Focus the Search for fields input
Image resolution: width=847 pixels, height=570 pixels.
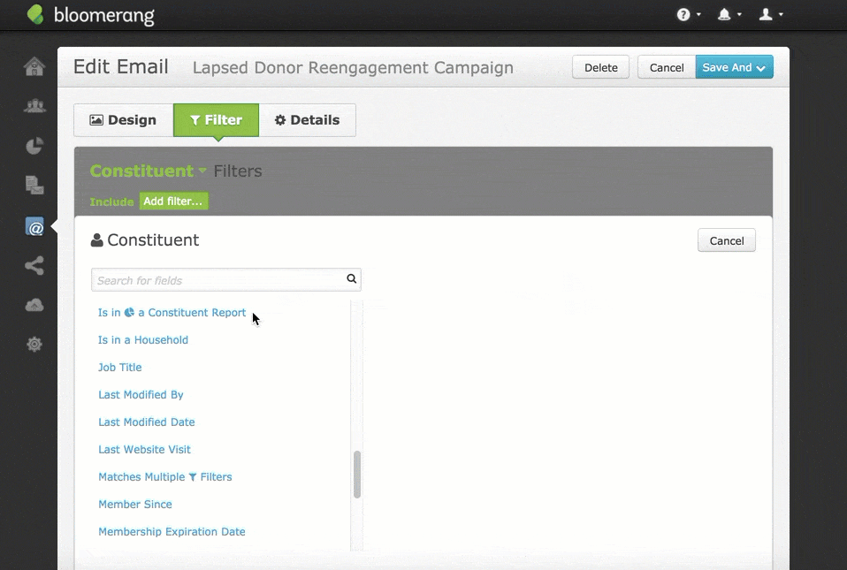218,280
